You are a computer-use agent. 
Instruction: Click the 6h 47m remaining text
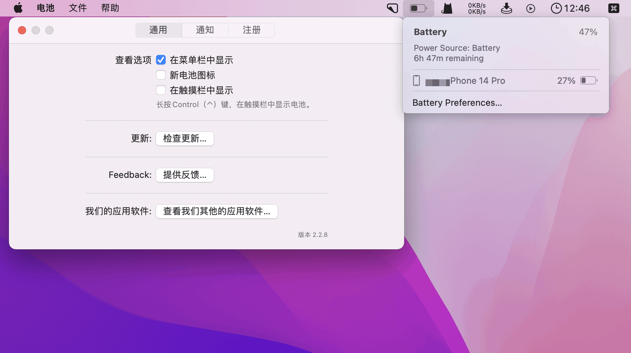click(449, 58)
